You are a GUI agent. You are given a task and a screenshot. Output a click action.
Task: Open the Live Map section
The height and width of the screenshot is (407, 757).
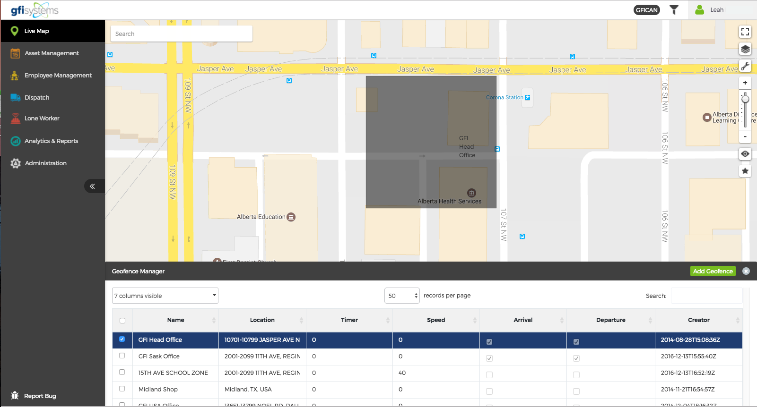click(x=52, y=31)
